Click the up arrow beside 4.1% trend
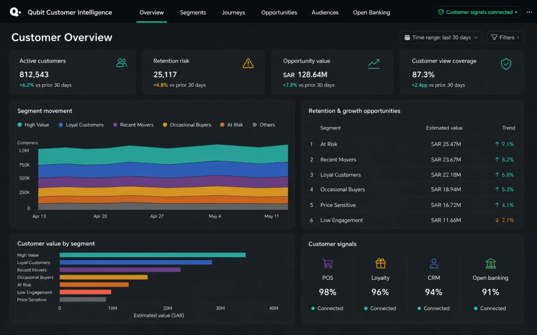 [x=497, y=205]
